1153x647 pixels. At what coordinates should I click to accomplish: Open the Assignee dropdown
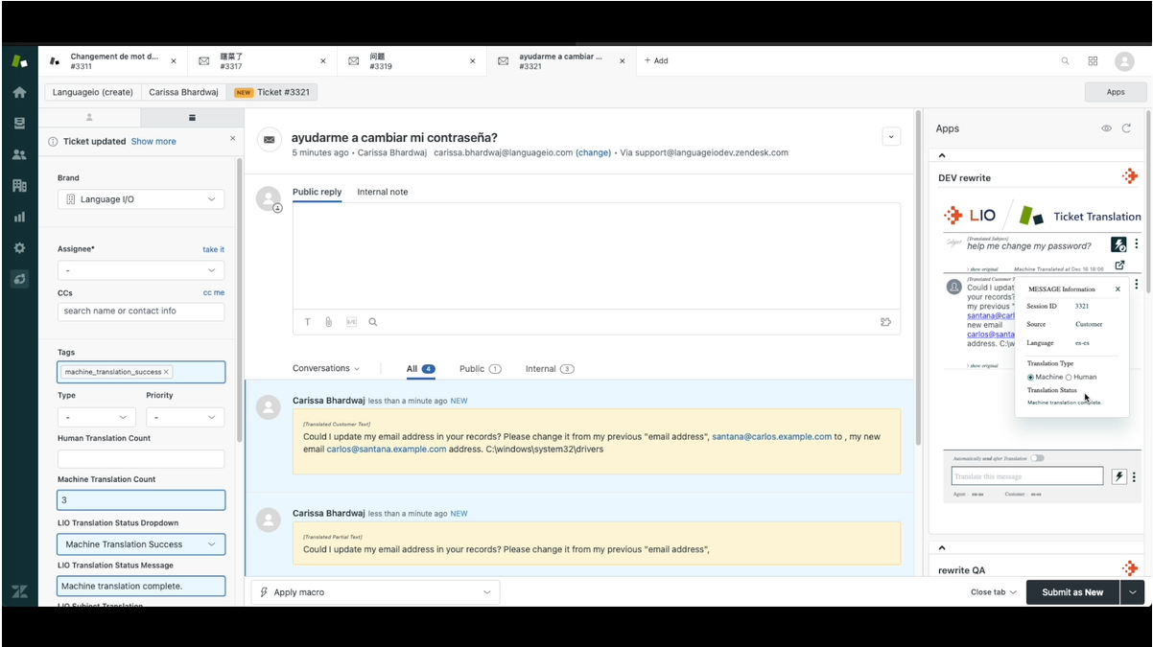[141, 270]
